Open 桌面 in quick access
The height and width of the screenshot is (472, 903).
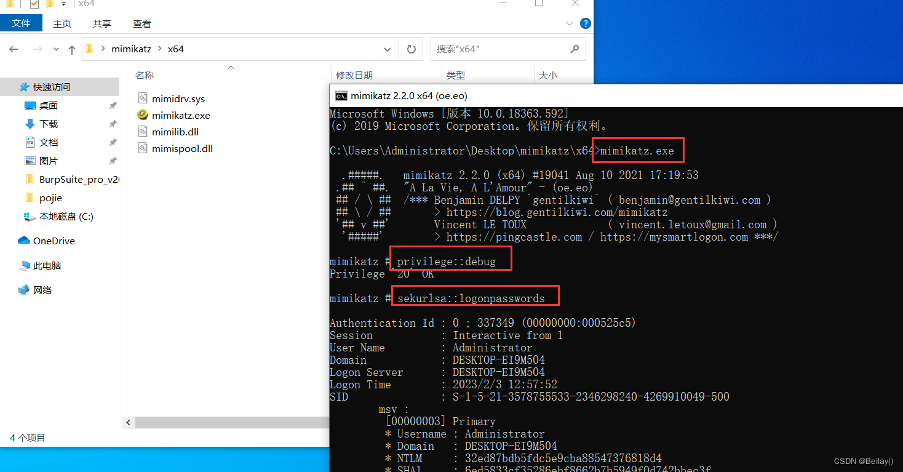[49, 105]
